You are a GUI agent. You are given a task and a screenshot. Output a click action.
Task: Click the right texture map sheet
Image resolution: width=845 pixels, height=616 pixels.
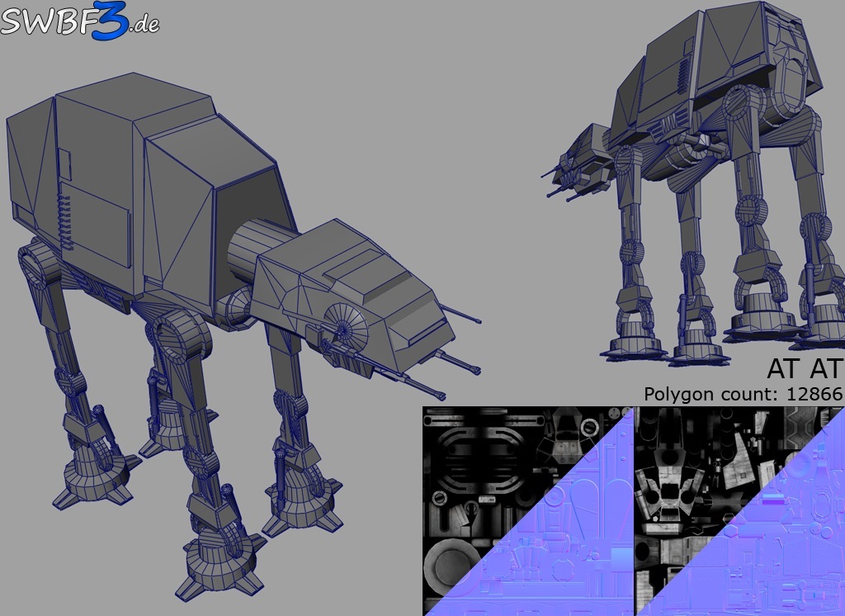click(739, 511)
